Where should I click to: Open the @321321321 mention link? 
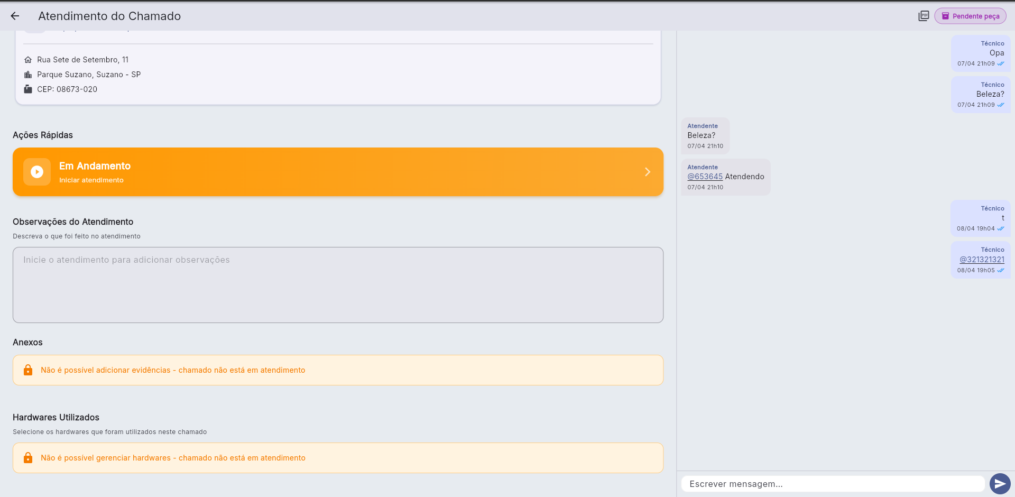982,260
